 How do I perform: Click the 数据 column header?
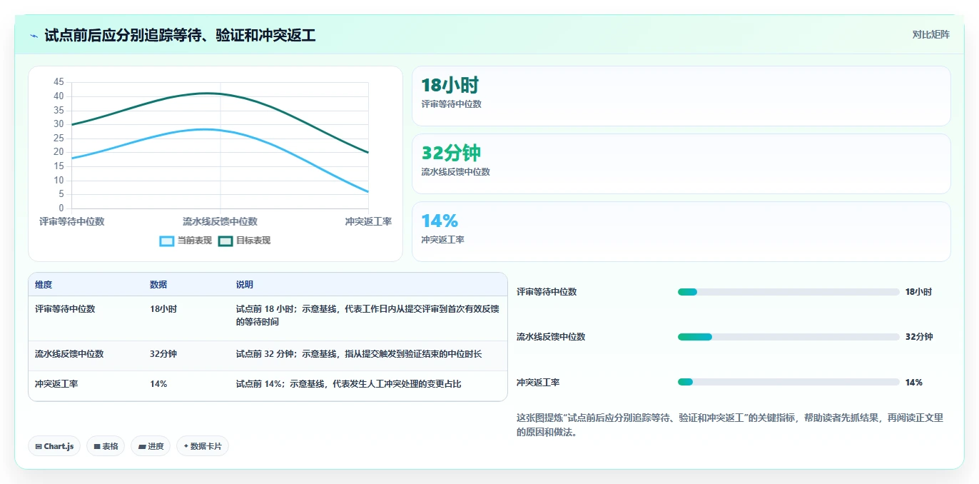click(x=158, y=285)
